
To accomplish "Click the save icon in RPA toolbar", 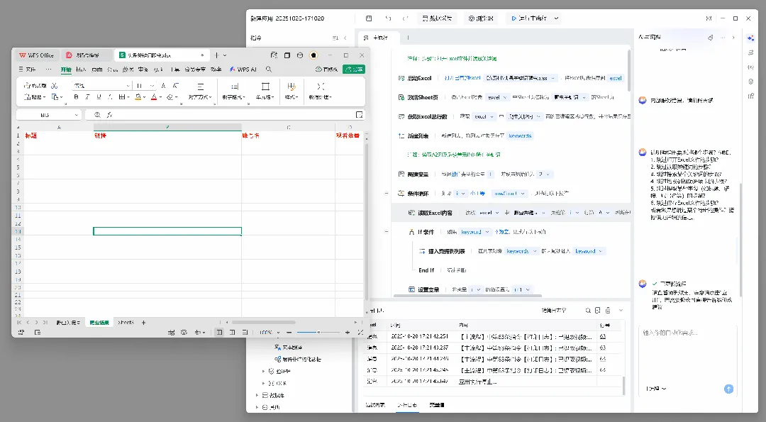I will (x=369, y=18).
